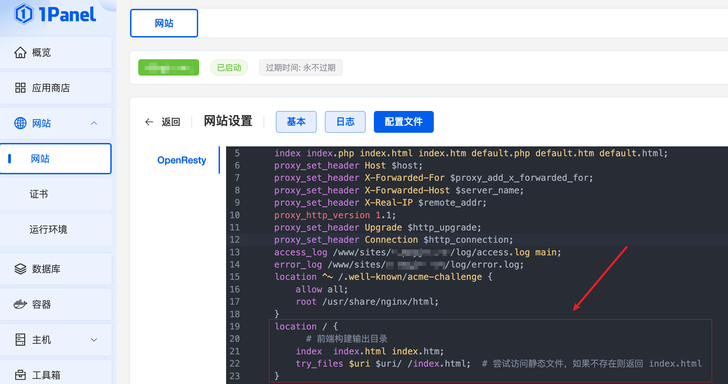This screenshot has height=384, width=728.
Task: Click the 概览 menu label
Action: tap(42, 52)
